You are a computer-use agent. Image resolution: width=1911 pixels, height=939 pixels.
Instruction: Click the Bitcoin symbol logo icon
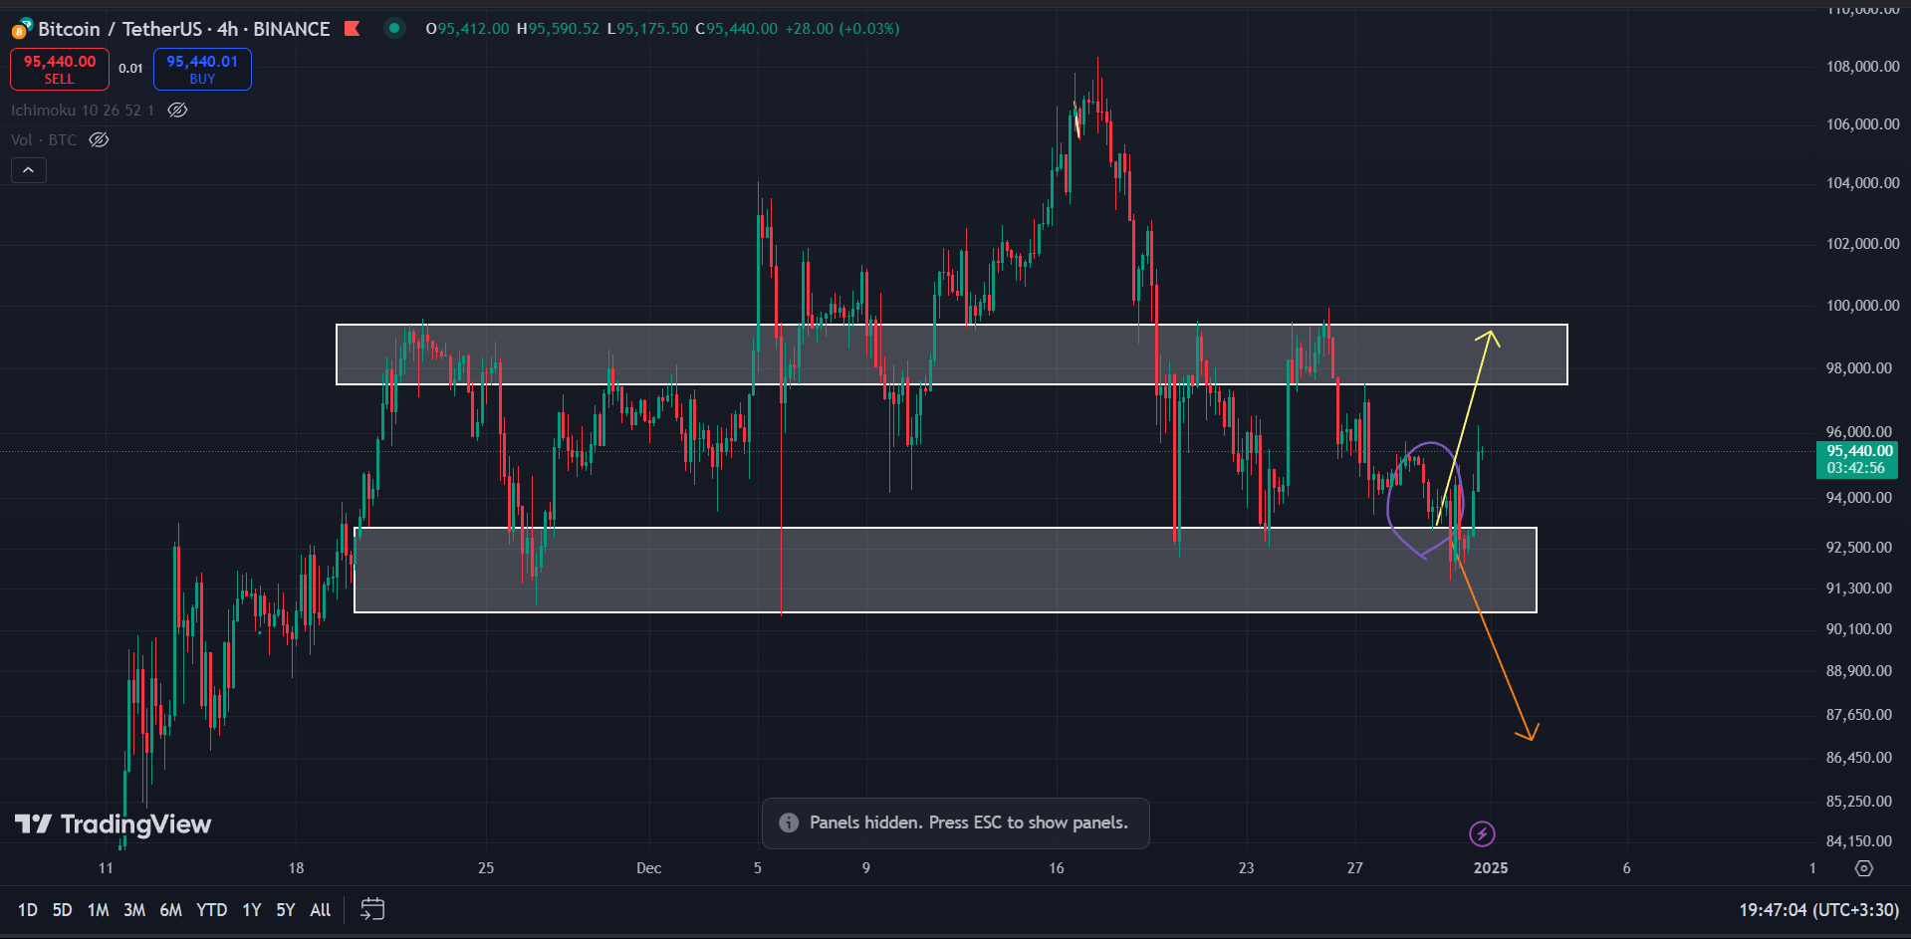[x=21, y=29]
